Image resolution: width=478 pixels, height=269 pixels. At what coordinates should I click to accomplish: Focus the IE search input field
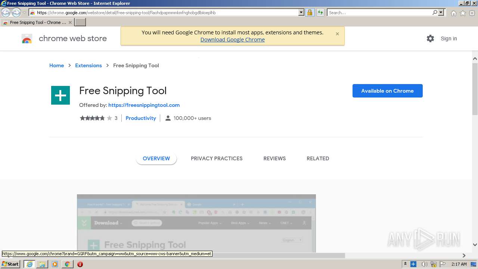379,12
